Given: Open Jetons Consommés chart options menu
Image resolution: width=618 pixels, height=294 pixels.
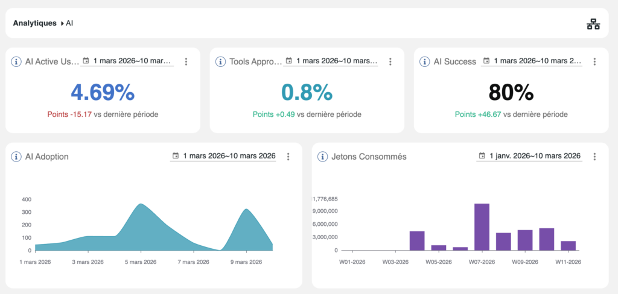Looking at the screenshot, I should point(594,157).
